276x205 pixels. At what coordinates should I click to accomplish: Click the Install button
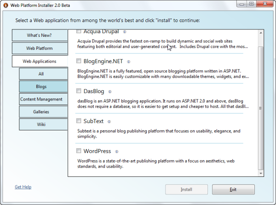(x=186, y=189)
